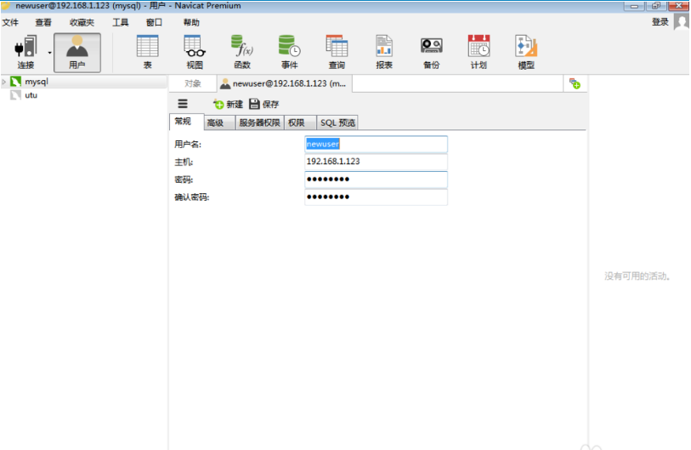Expand the connection icon dropdown arrow
This screenshot has height=450, width=691.
click(49, 53)
